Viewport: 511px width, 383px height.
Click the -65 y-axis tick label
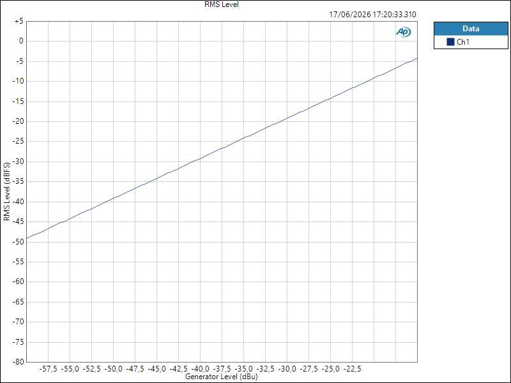click(18, 301)
